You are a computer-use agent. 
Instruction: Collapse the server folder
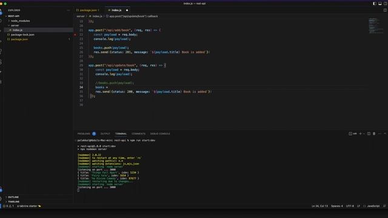coord(15,25)
